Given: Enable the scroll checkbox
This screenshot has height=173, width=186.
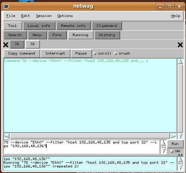Looking at the screenshot, I should click(95, 53).
